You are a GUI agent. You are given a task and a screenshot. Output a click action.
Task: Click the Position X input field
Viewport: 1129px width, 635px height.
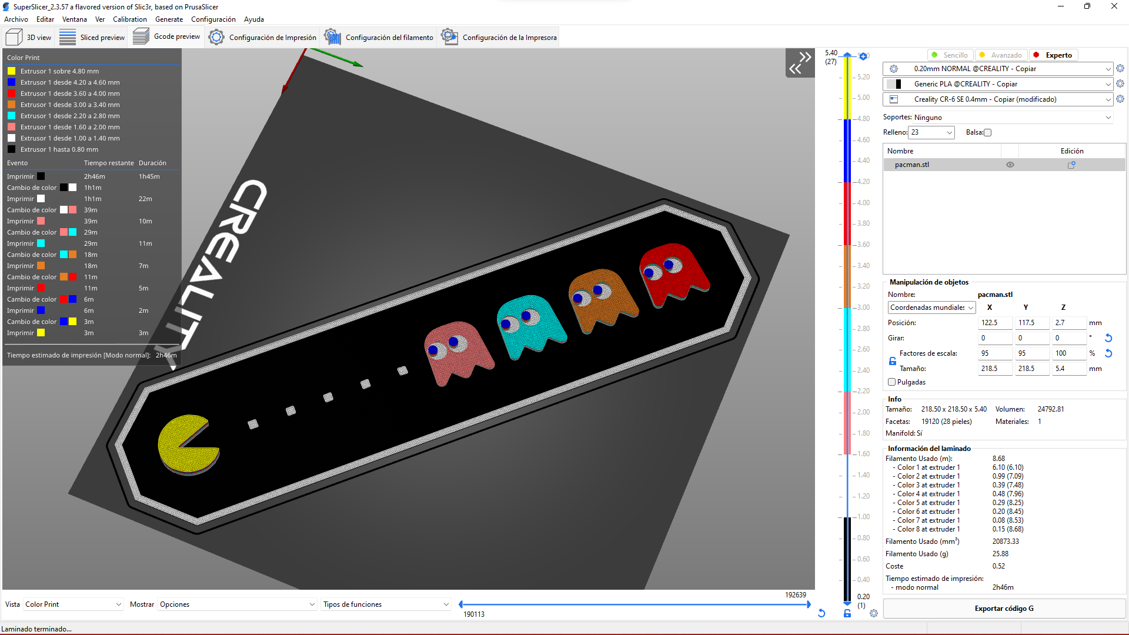pos(995,323)
